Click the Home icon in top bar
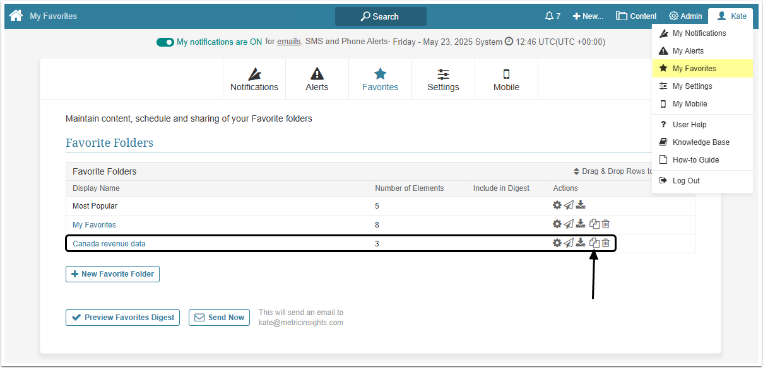The image size is (763, 368). [x=16, y=16]
